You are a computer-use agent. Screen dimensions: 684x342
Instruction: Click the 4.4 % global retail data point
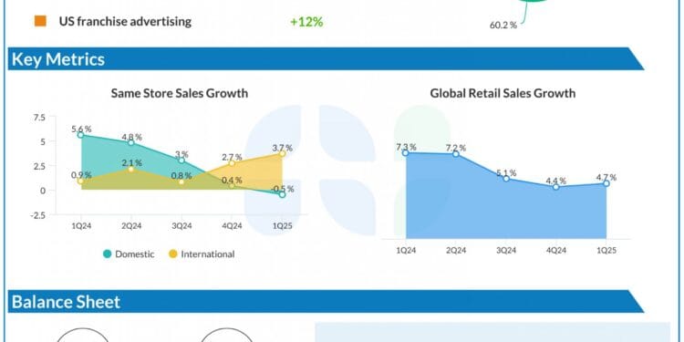click(x=556, y=187)
